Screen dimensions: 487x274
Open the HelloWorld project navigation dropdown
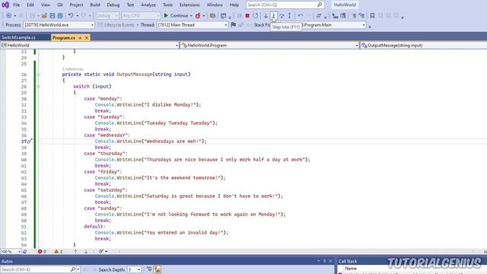coord(90,46)
